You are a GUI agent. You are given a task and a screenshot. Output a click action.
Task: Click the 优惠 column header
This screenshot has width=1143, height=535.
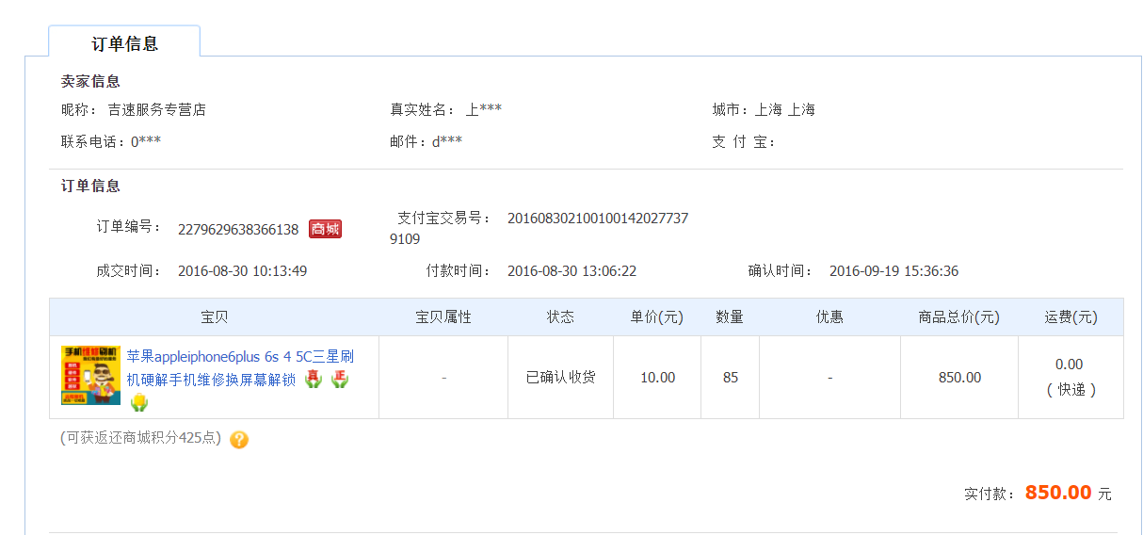tap(829, 317)
